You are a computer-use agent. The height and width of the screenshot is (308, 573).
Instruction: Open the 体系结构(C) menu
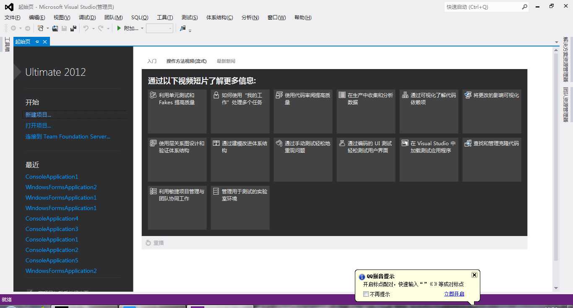(219, 18)
